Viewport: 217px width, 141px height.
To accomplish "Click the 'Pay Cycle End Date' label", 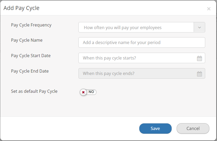I will 30,71.
